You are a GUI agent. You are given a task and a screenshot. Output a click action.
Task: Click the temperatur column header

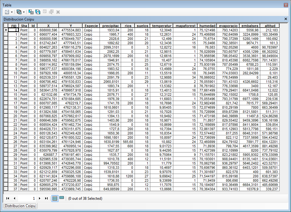click(x=162, y=26)
